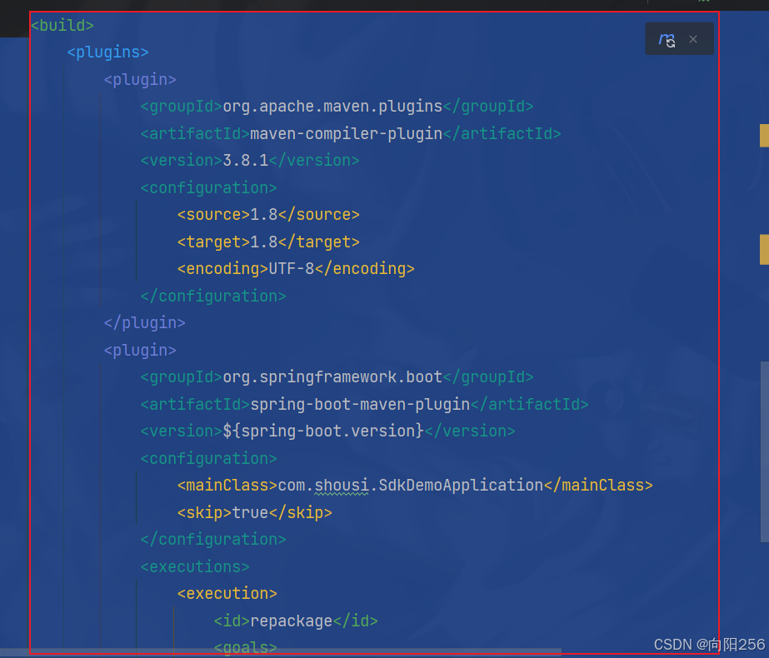Click the opening build tag
Screen dimensions: 769x658
(x=62, y=26)
